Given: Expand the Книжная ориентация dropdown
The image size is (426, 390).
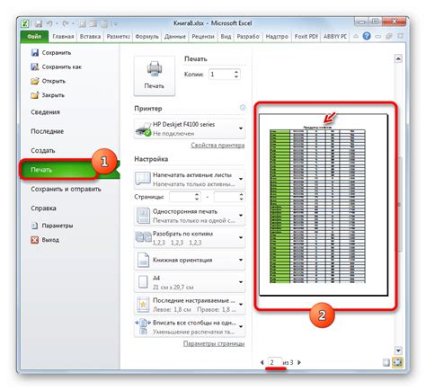Looking at the screenshot, I should [190, 260].
